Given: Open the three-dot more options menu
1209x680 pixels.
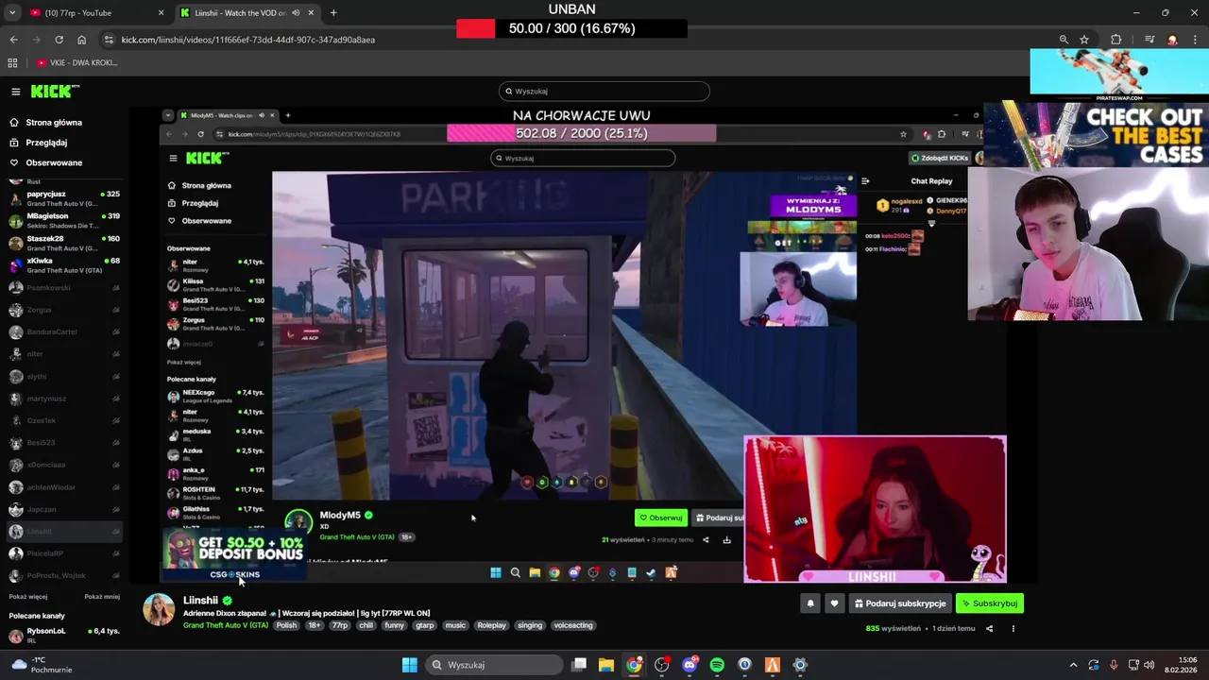Looking at the screenshot, I should [1013, 629].
